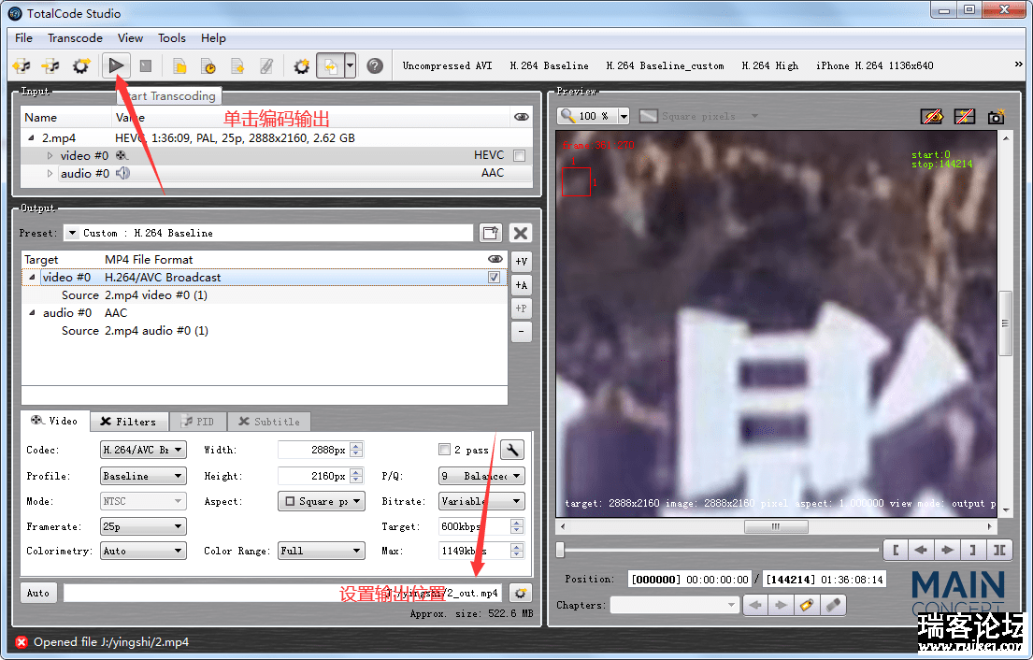Click the second crossed-out preview overlay icon
This screenshot has height=660, width=1033.
click(x=964, y=117)
